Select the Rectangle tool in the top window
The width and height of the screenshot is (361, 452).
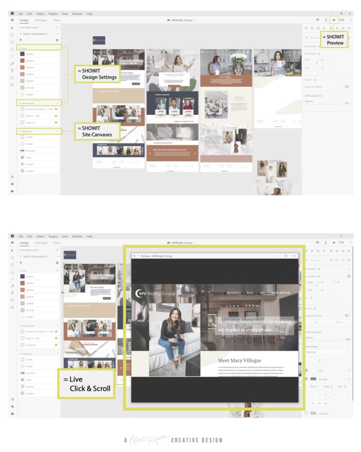(x=12, y=35)
